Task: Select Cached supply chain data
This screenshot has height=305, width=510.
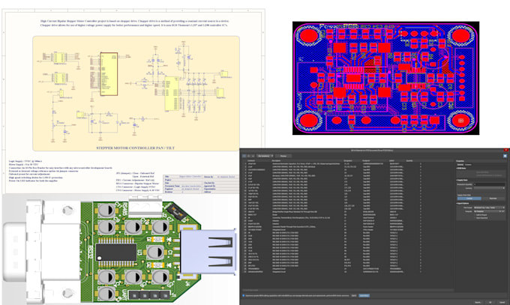Action: coord(469,199)
